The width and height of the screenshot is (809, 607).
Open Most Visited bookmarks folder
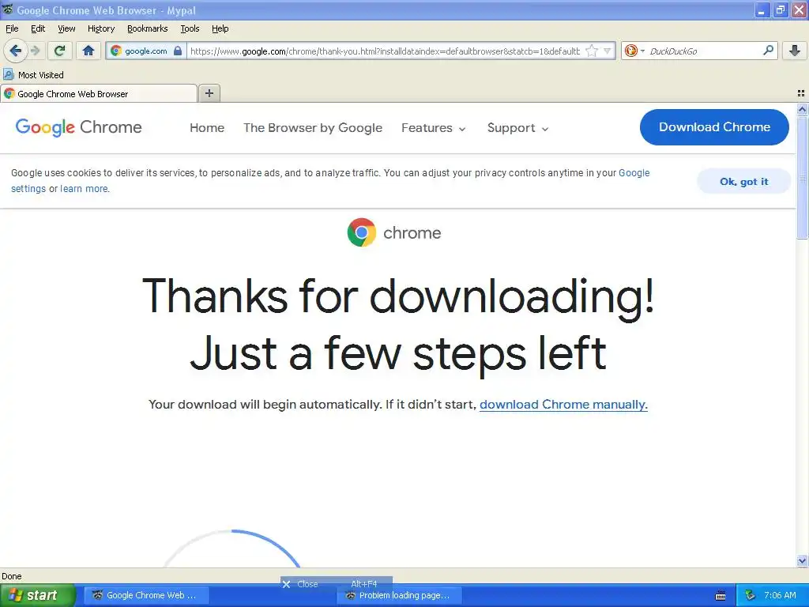[33, 75]
